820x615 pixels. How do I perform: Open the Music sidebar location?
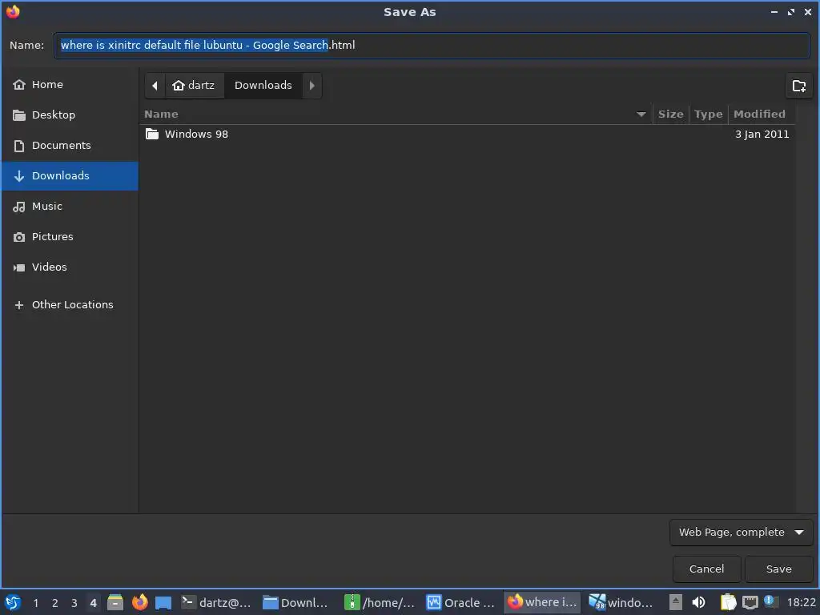pos(70,206)
